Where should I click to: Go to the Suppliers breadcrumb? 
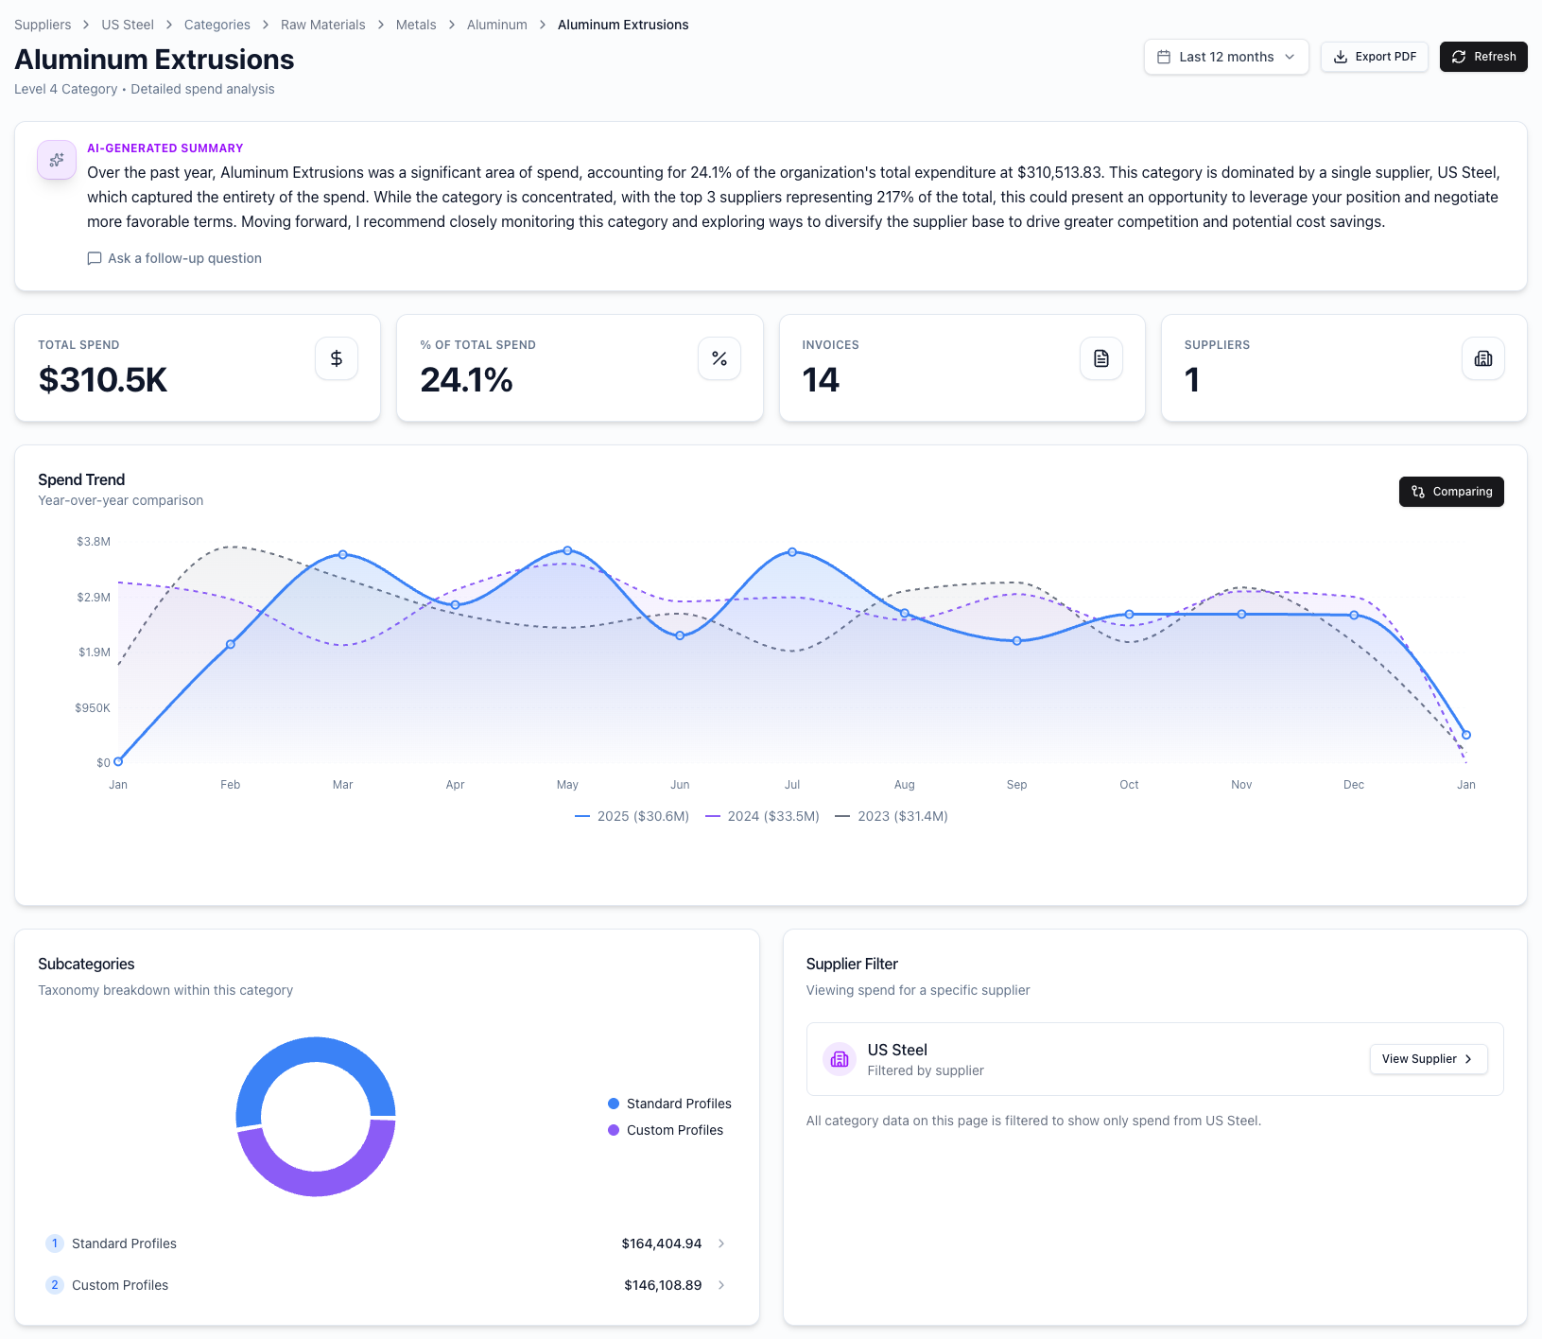43,25
